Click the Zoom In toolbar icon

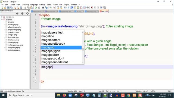[51, 8]
